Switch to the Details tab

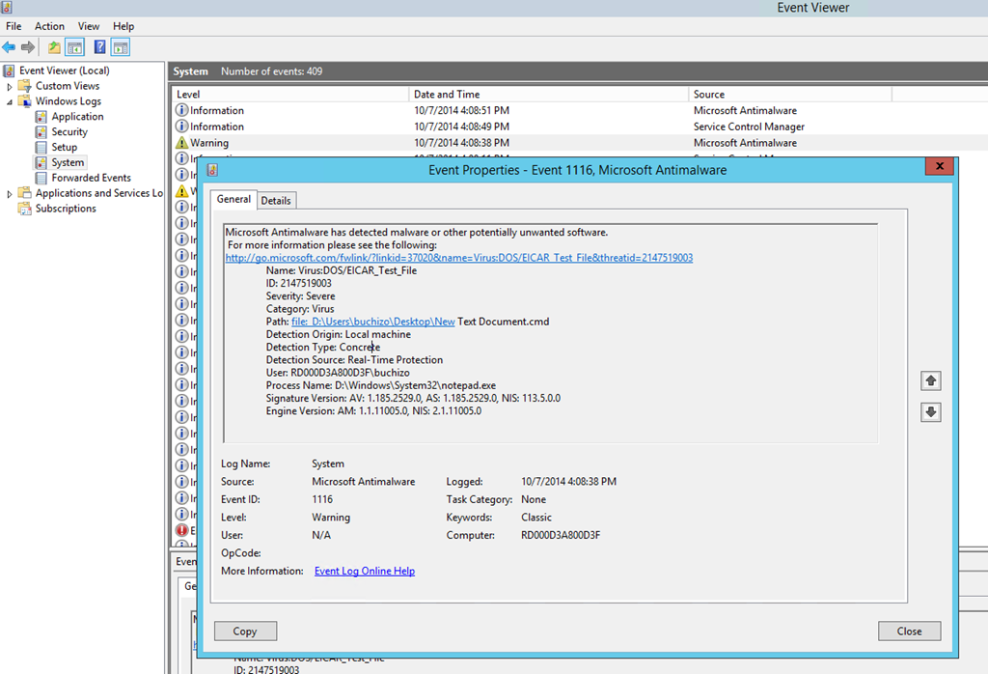click(x=276, y=201)
